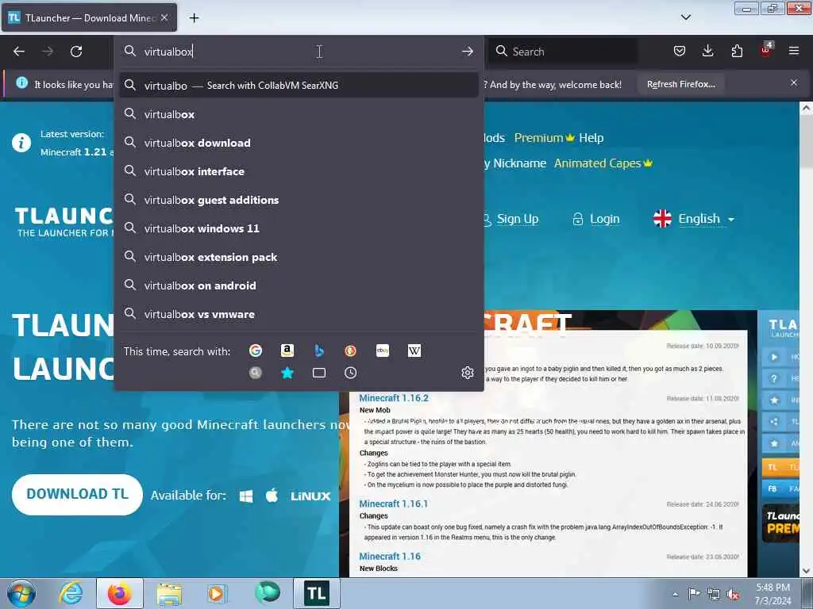The image size is (813, 609).
Task: Select the 'virtualbox download' suggestion
Action: point(299,143)
